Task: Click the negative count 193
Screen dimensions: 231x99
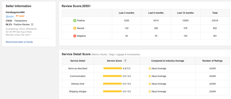Action: pyautogui.click(x=185, y=36)
